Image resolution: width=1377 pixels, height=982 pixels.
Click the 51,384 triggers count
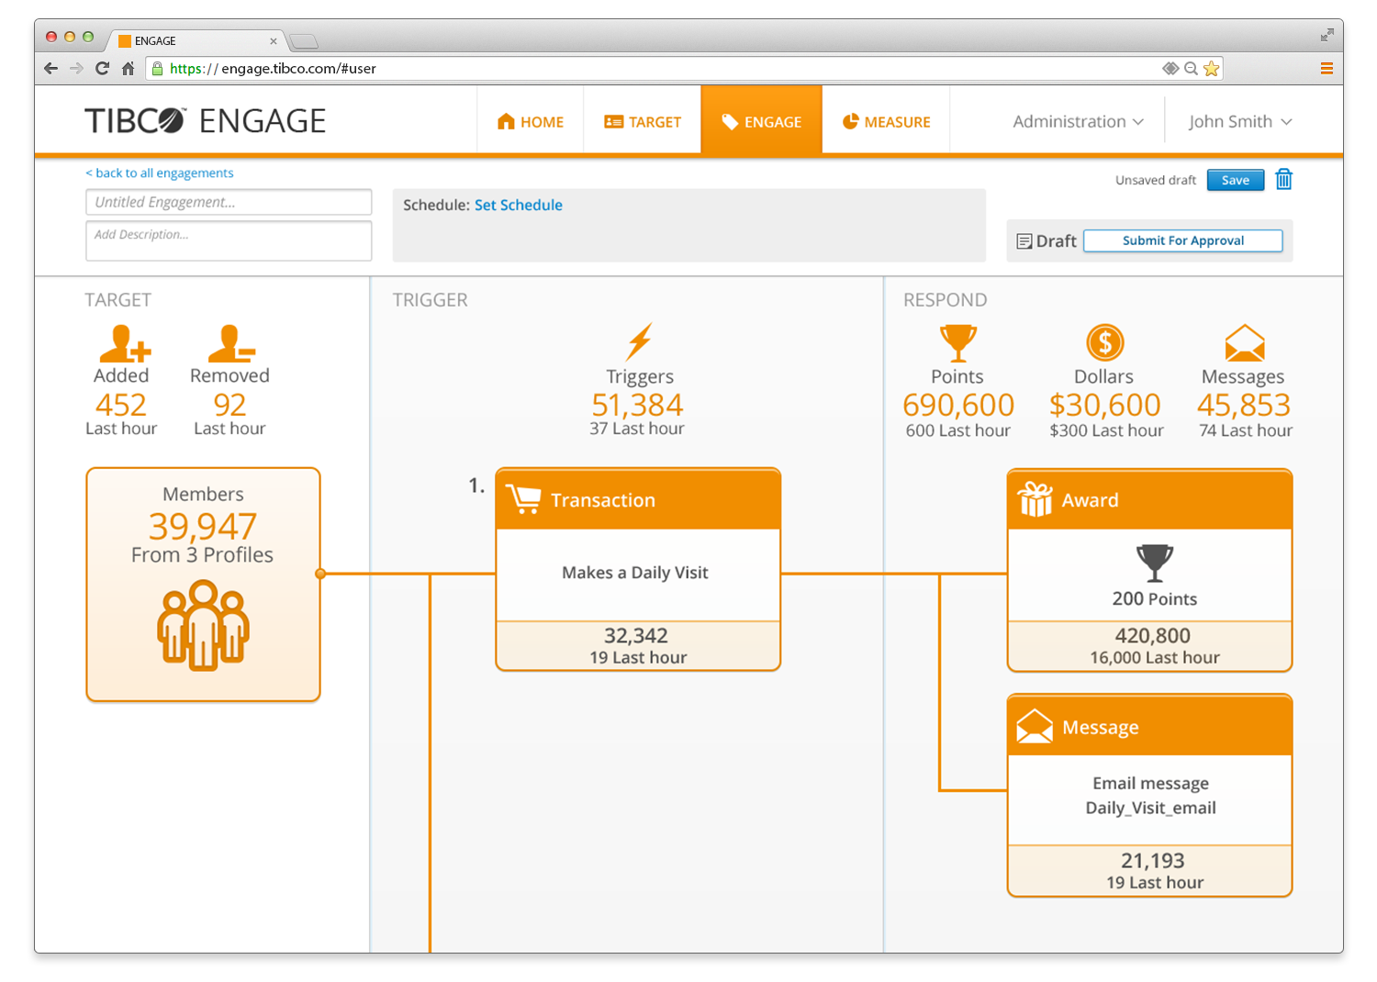coord(637,405)
